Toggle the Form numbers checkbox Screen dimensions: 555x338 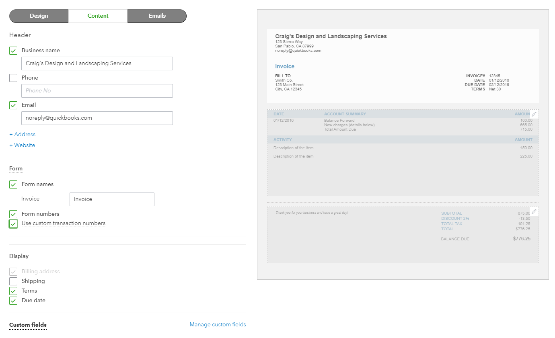[13, 214]
